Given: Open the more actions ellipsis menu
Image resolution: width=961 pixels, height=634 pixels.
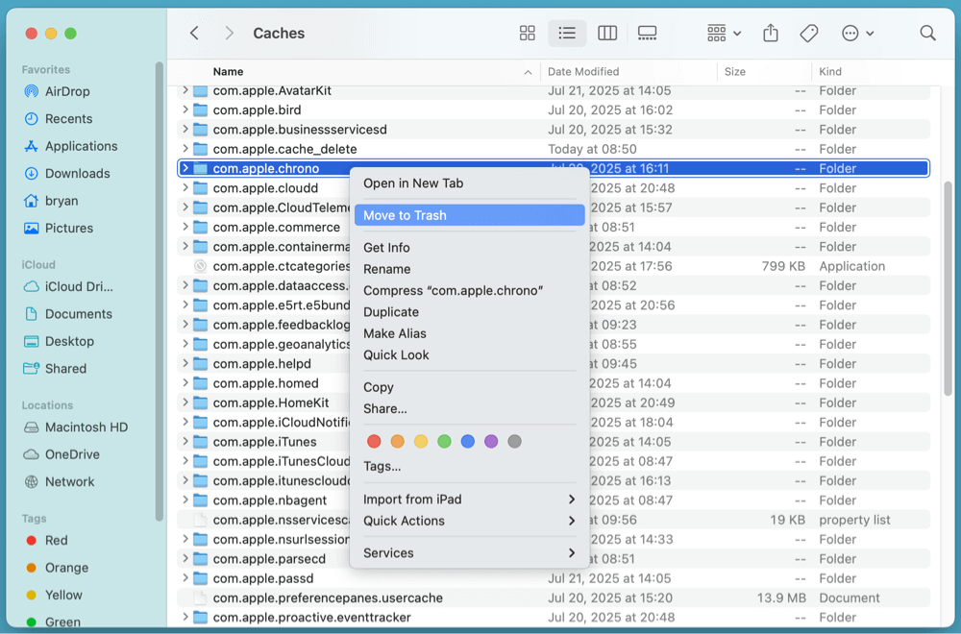Looking at the screenshot, I should [853, 33].
